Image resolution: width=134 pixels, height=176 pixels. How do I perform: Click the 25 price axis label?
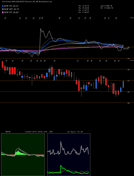click(128, 92)
